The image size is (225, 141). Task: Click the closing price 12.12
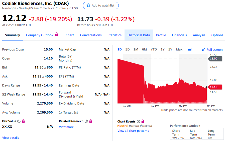pyautogui.click(x=14, y=18)
